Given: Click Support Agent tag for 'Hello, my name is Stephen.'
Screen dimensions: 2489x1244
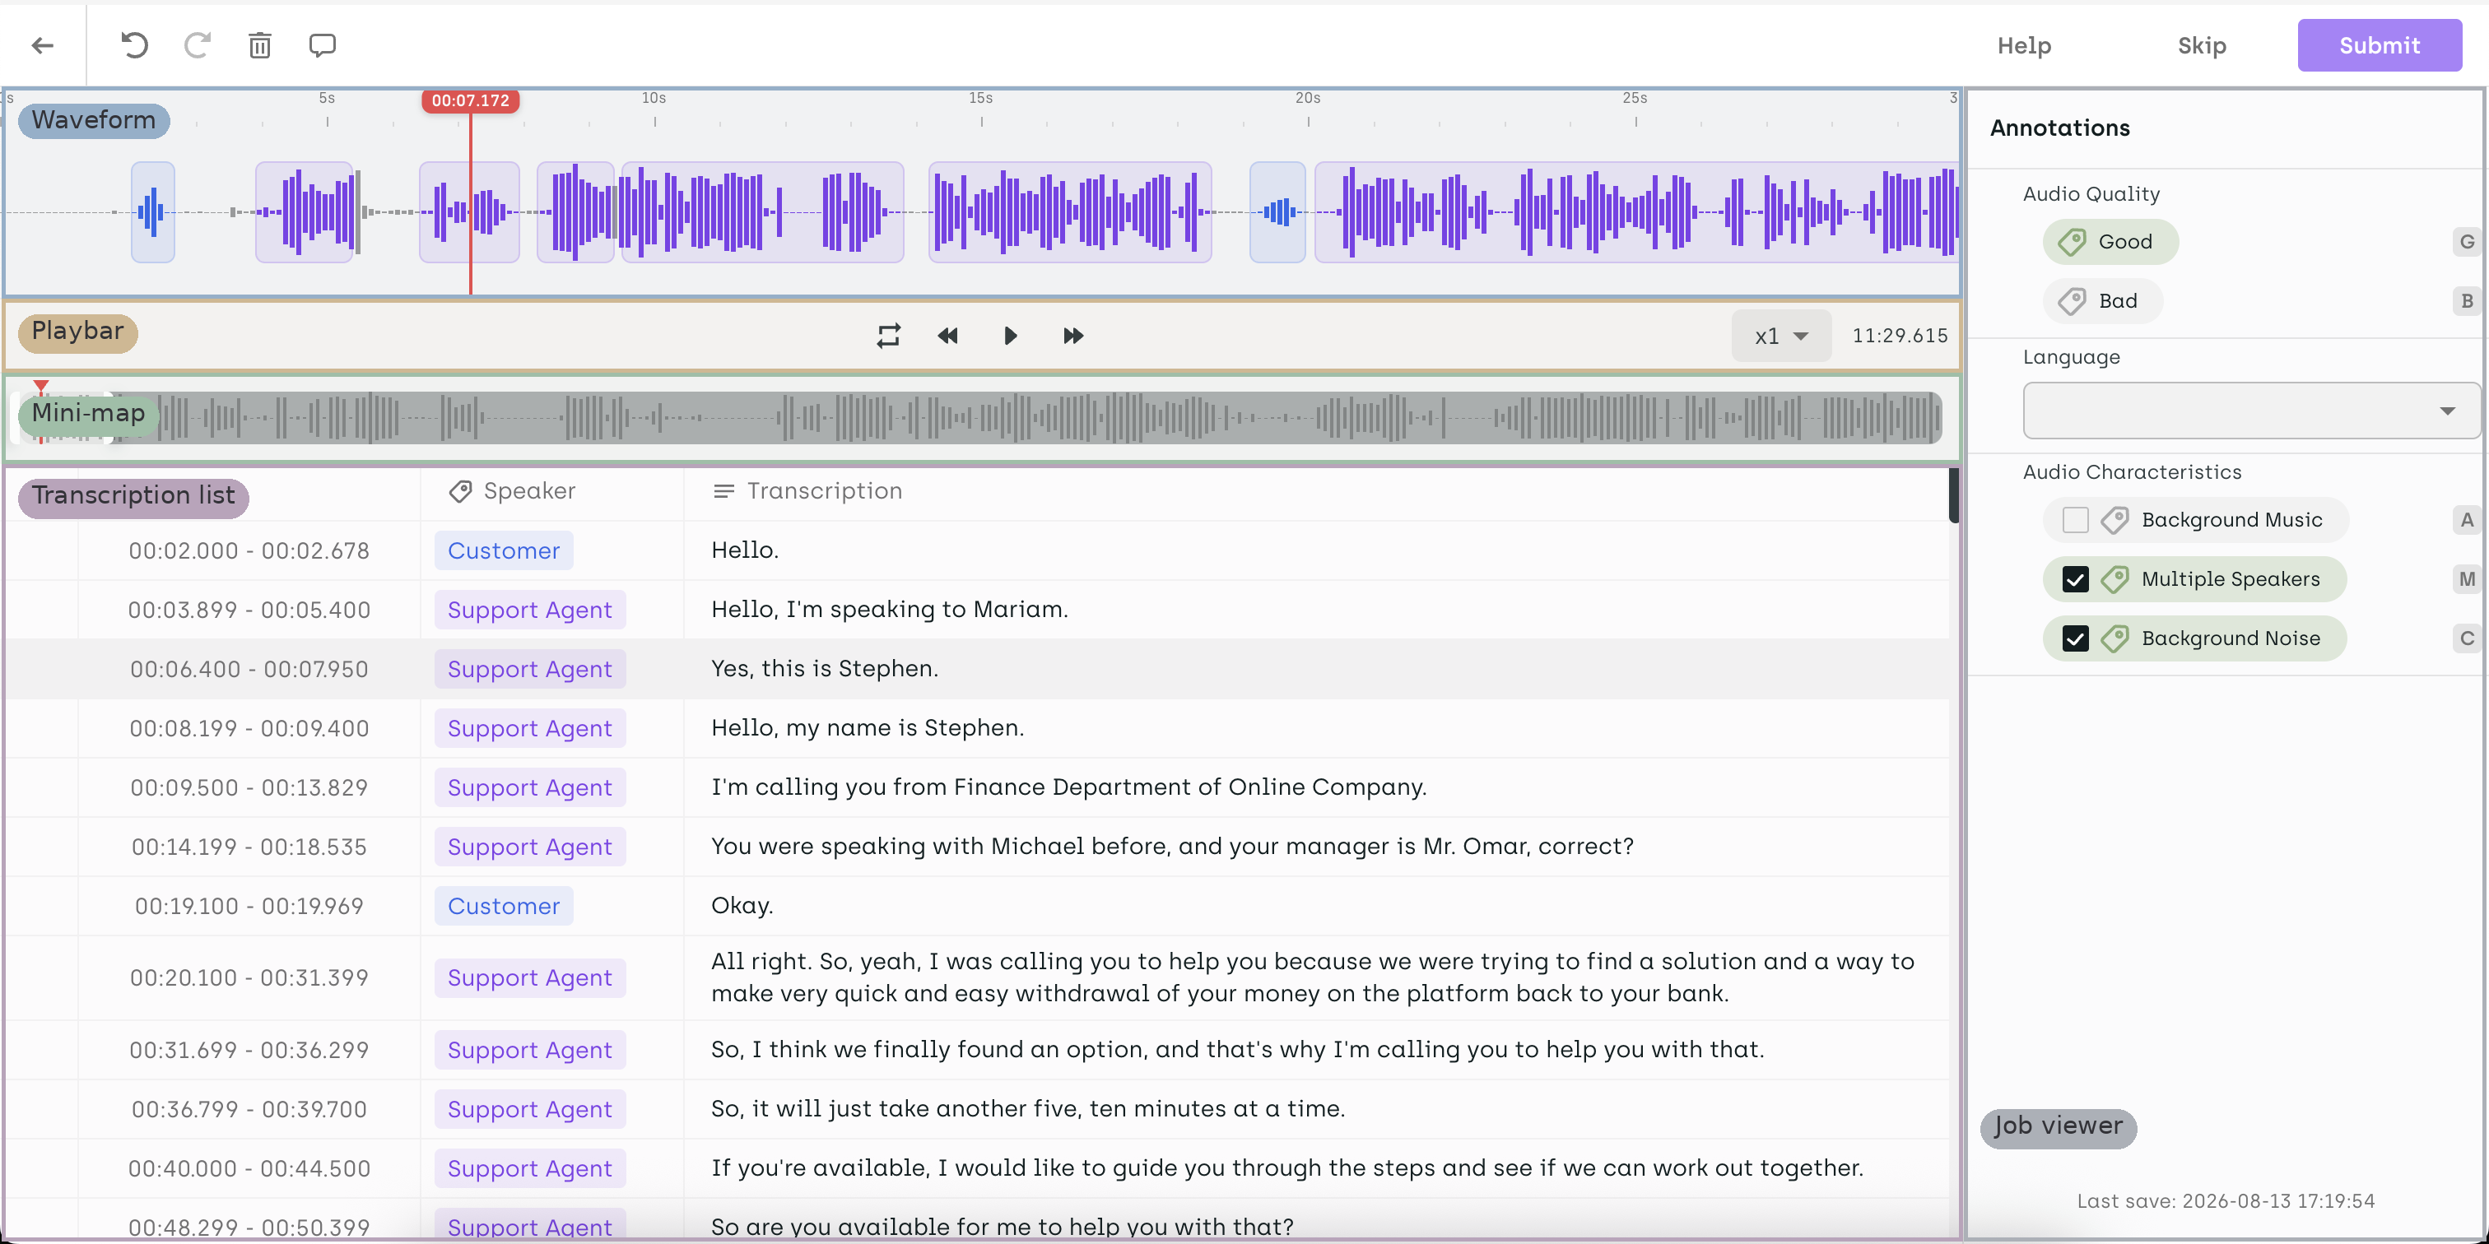Looking at the screenshot, I should coord(529,728).
